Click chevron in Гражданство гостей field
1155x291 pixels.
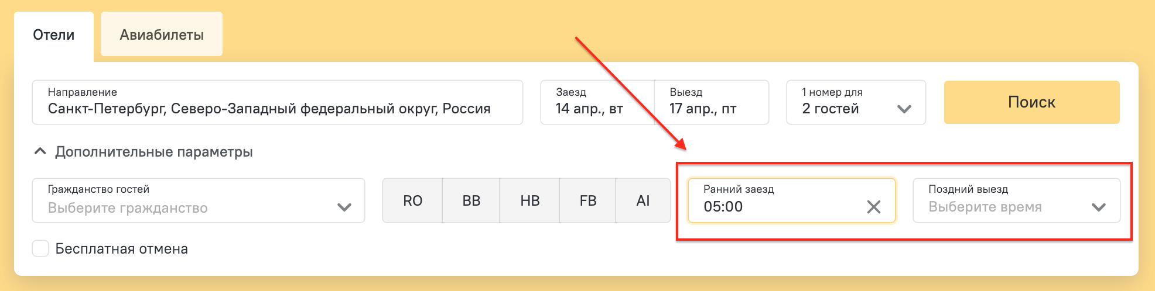click(x=344, y=207)
